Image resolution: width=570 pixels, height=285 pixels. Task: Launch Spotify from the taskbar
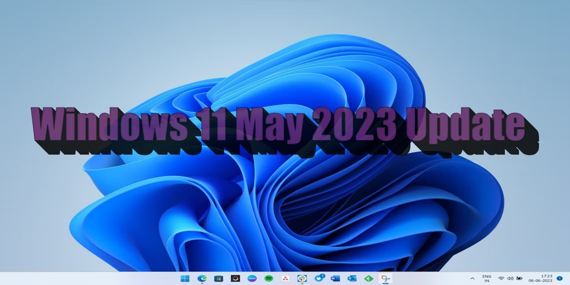coord(268,278)
